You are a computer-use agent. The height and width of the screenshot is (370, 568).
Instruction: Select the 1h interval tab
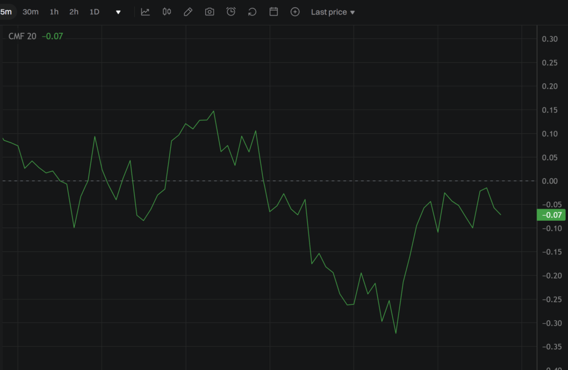point(54,12)
